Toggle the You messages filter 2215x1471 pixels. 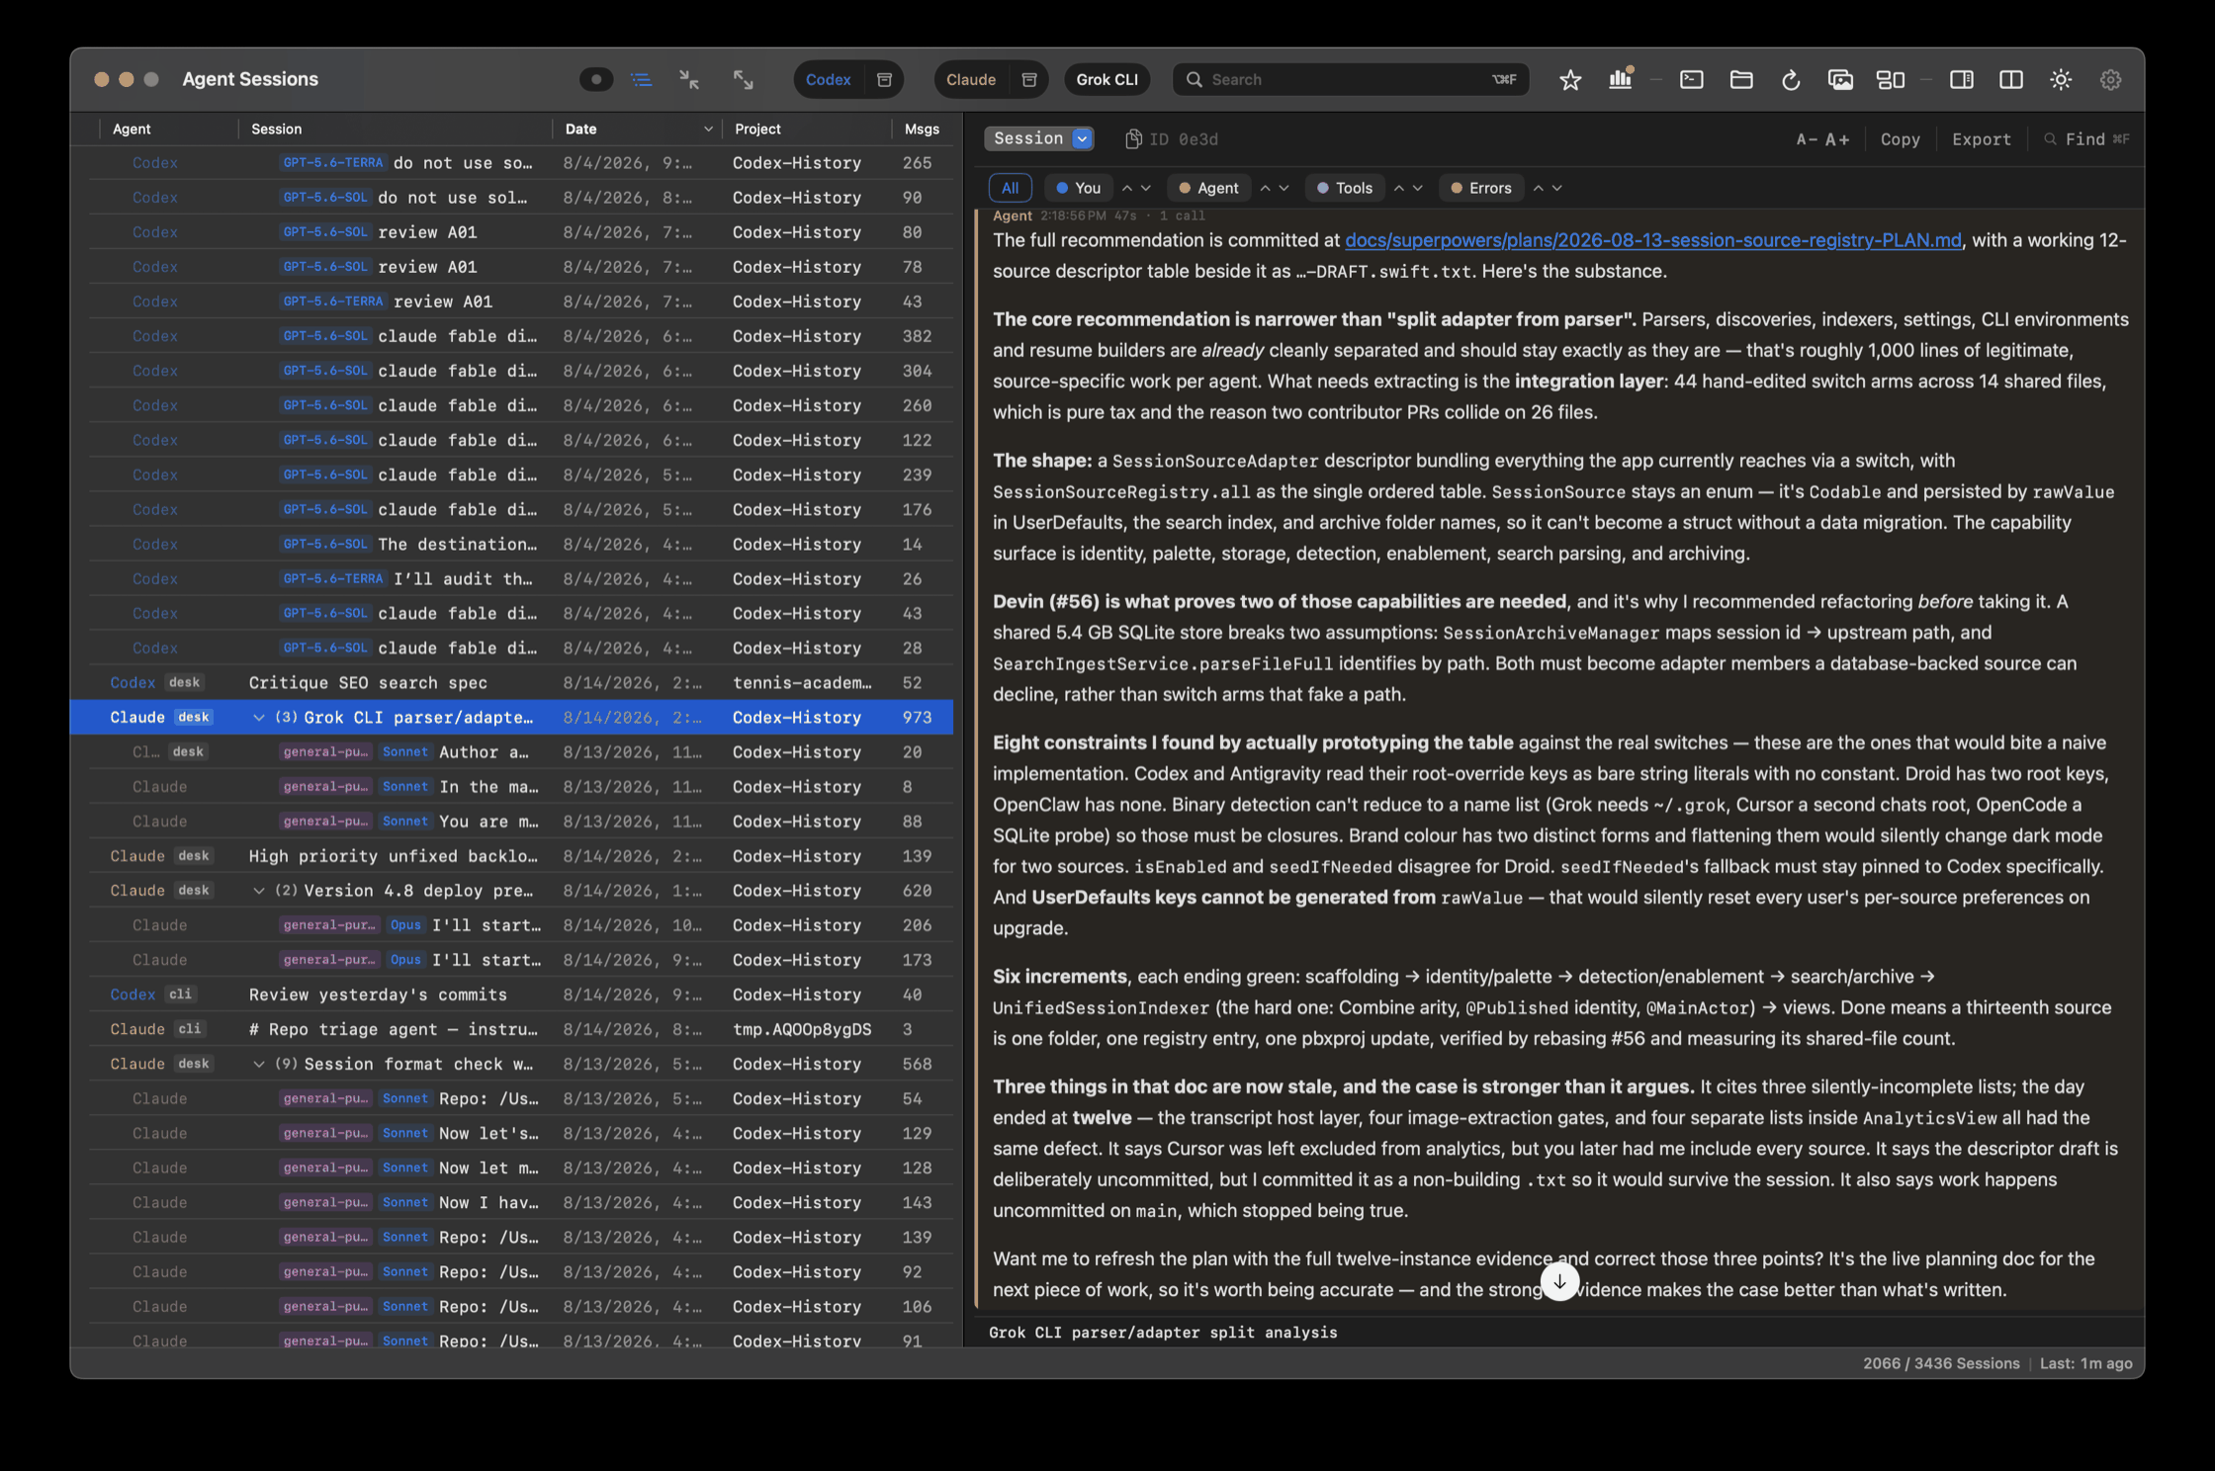1079,188
